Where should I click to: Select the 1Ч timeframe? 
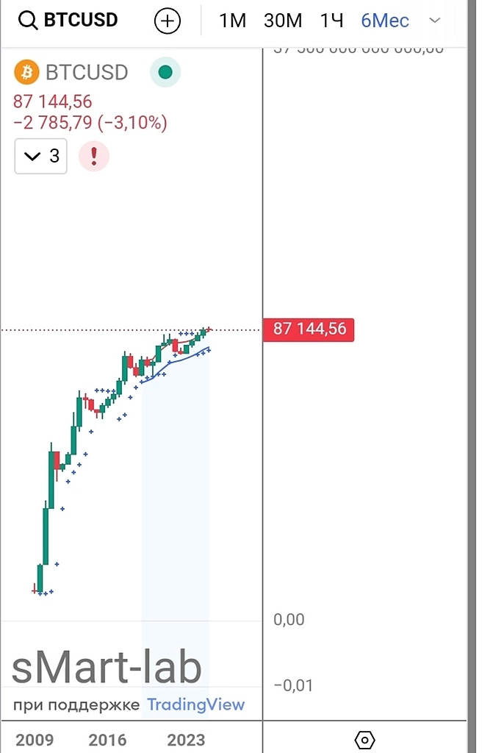pyautogui.click(x=329, y=21)
